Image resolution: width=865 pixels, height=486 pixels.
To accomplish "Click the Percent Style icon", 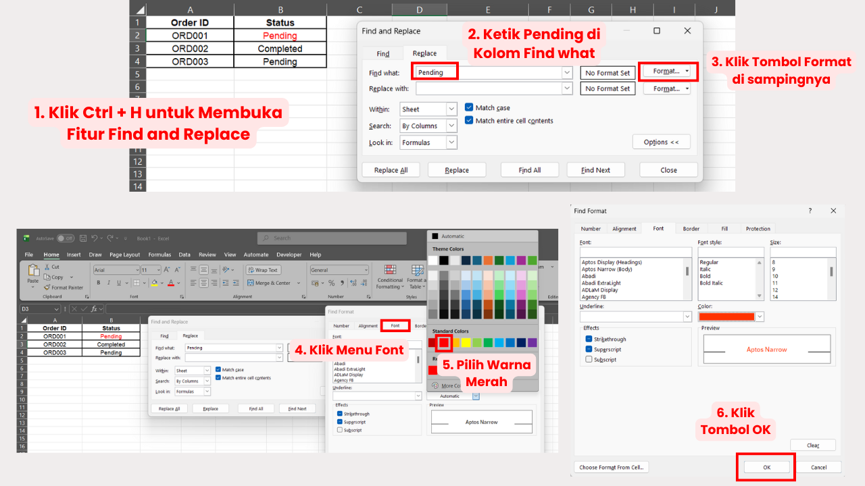I will click(331, 282).
